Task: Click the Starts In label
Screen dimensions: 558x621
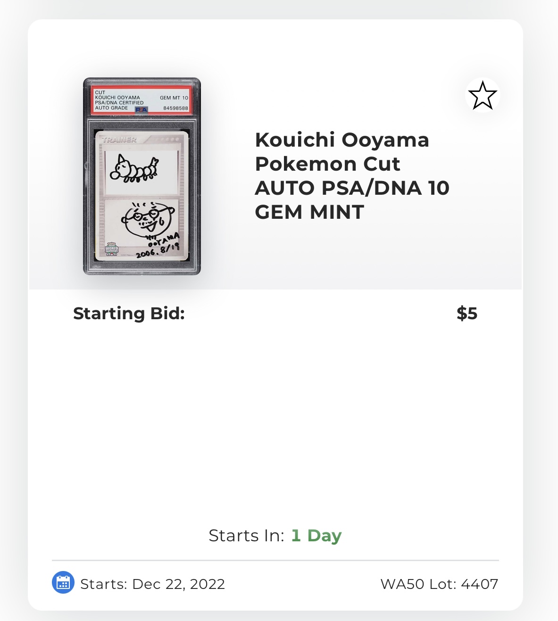Action: [246, 536]
